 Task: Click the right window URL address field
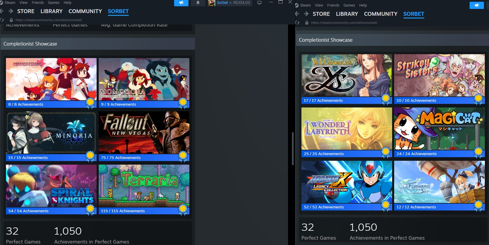click(x=344, y=23)
